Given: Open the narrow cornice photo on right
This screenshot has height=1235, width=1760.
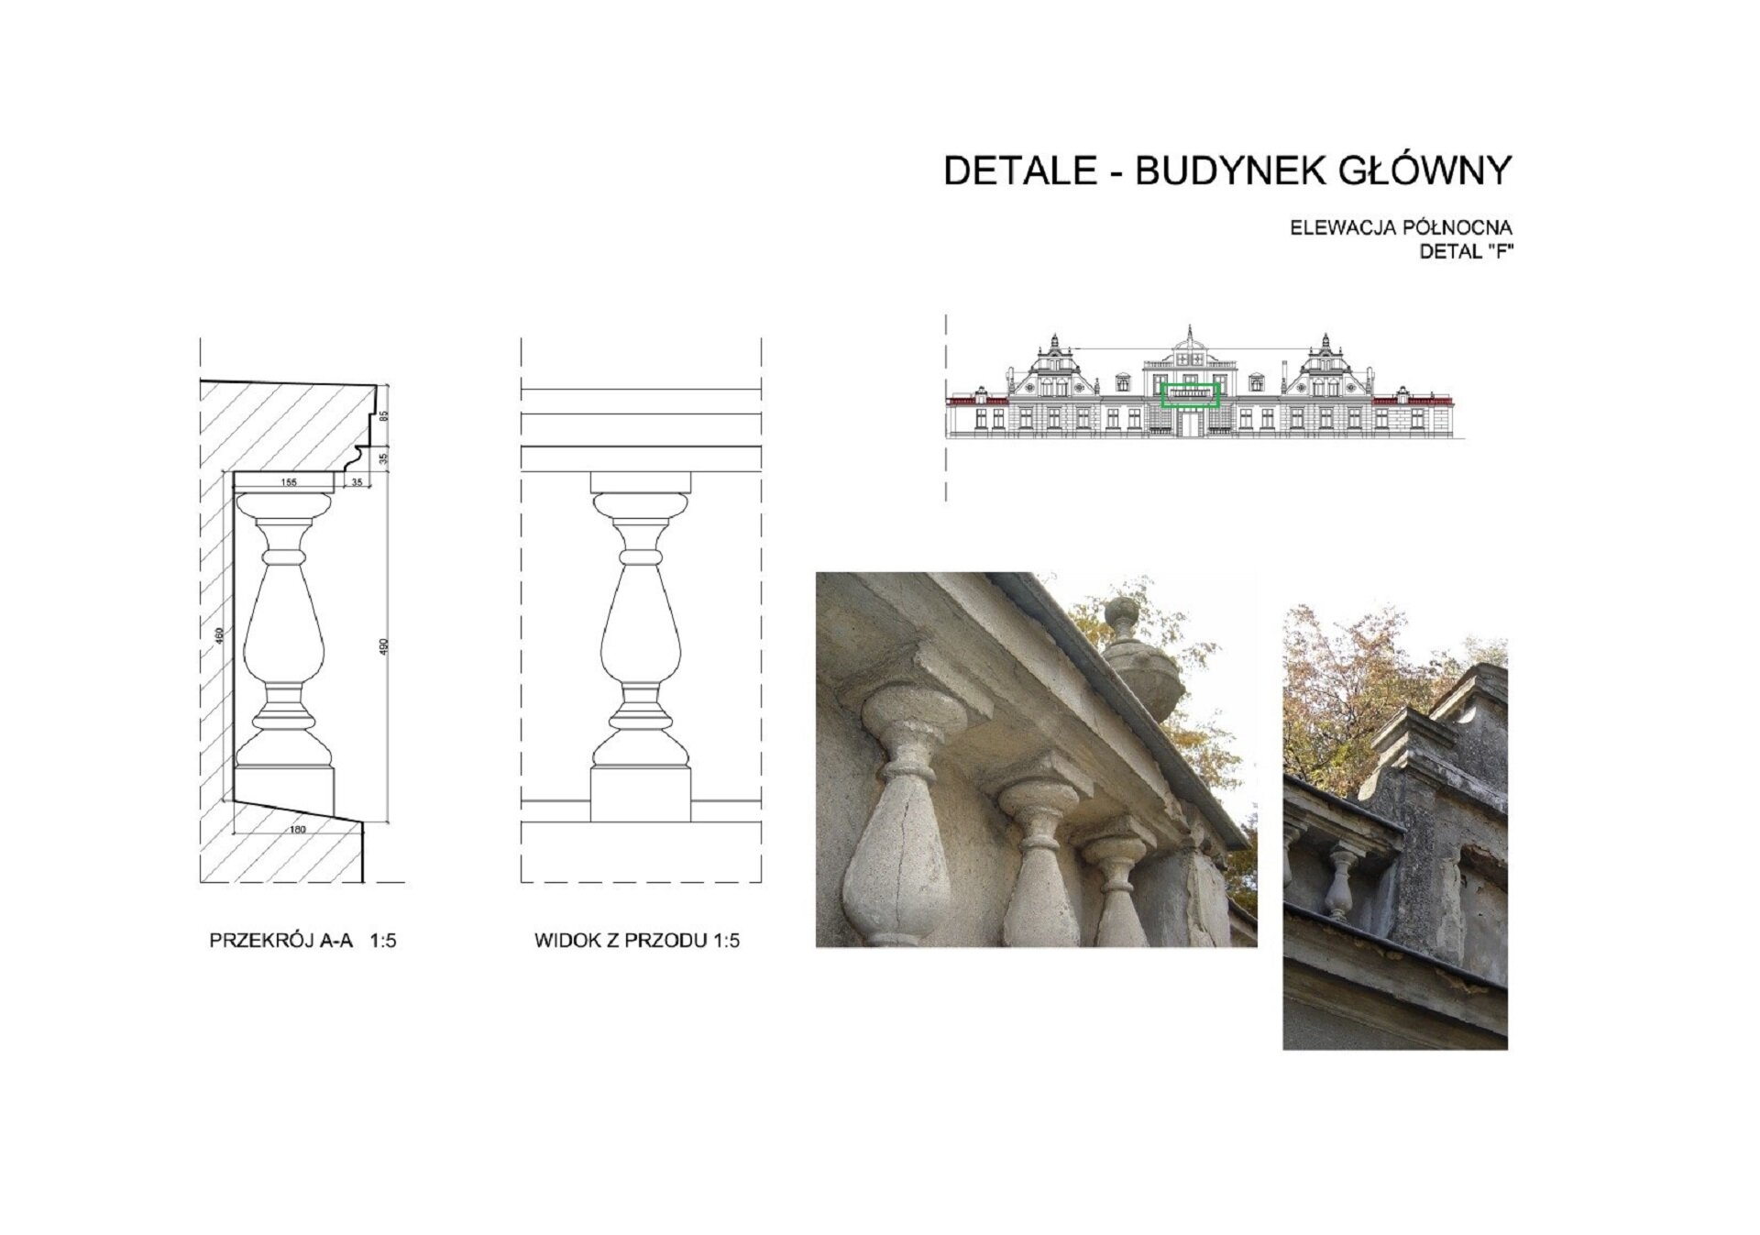Looking at the screenshot, I should 1394,825.
